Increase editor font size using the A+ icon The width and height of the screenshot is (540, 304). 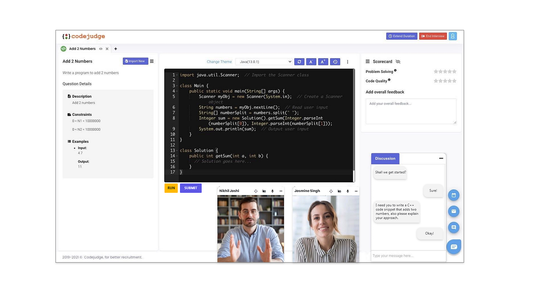coord(323,62)
